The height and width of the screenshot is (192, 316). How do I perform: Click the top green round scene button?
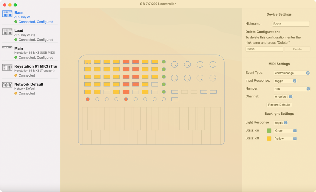pos(164,62)
